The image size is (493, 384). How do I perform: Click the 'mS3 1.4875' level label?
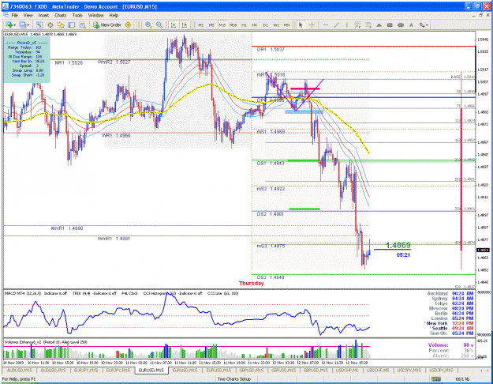click(271, 246)
